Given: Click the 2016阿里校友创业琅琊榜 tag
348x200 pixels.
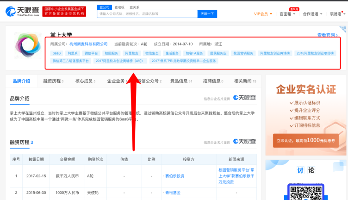Looking at the screenshot, I should point(315,53).
